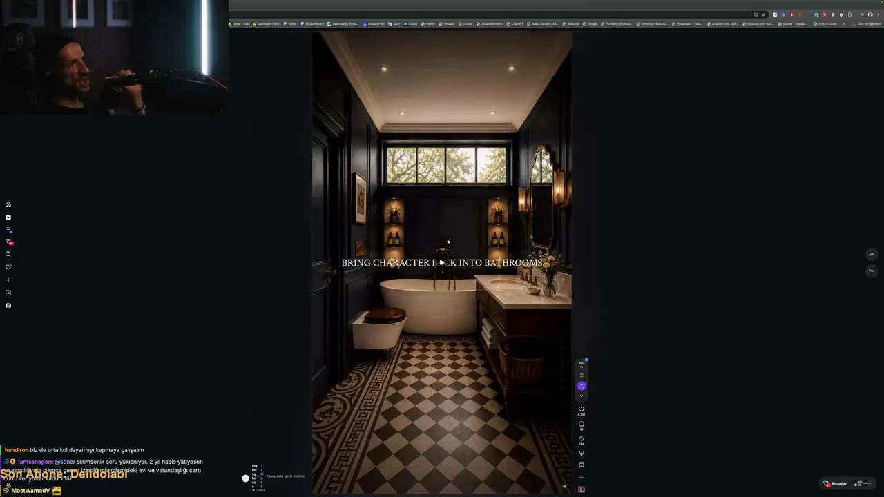Open the Reels icon in left sidebar

[x=8, y=217]
